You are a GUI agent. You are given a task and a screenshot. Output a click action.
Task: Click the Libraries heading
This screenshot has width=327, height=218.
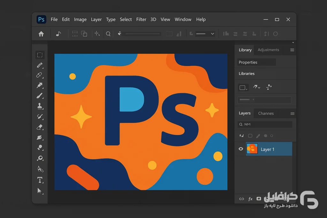[247, 73]
